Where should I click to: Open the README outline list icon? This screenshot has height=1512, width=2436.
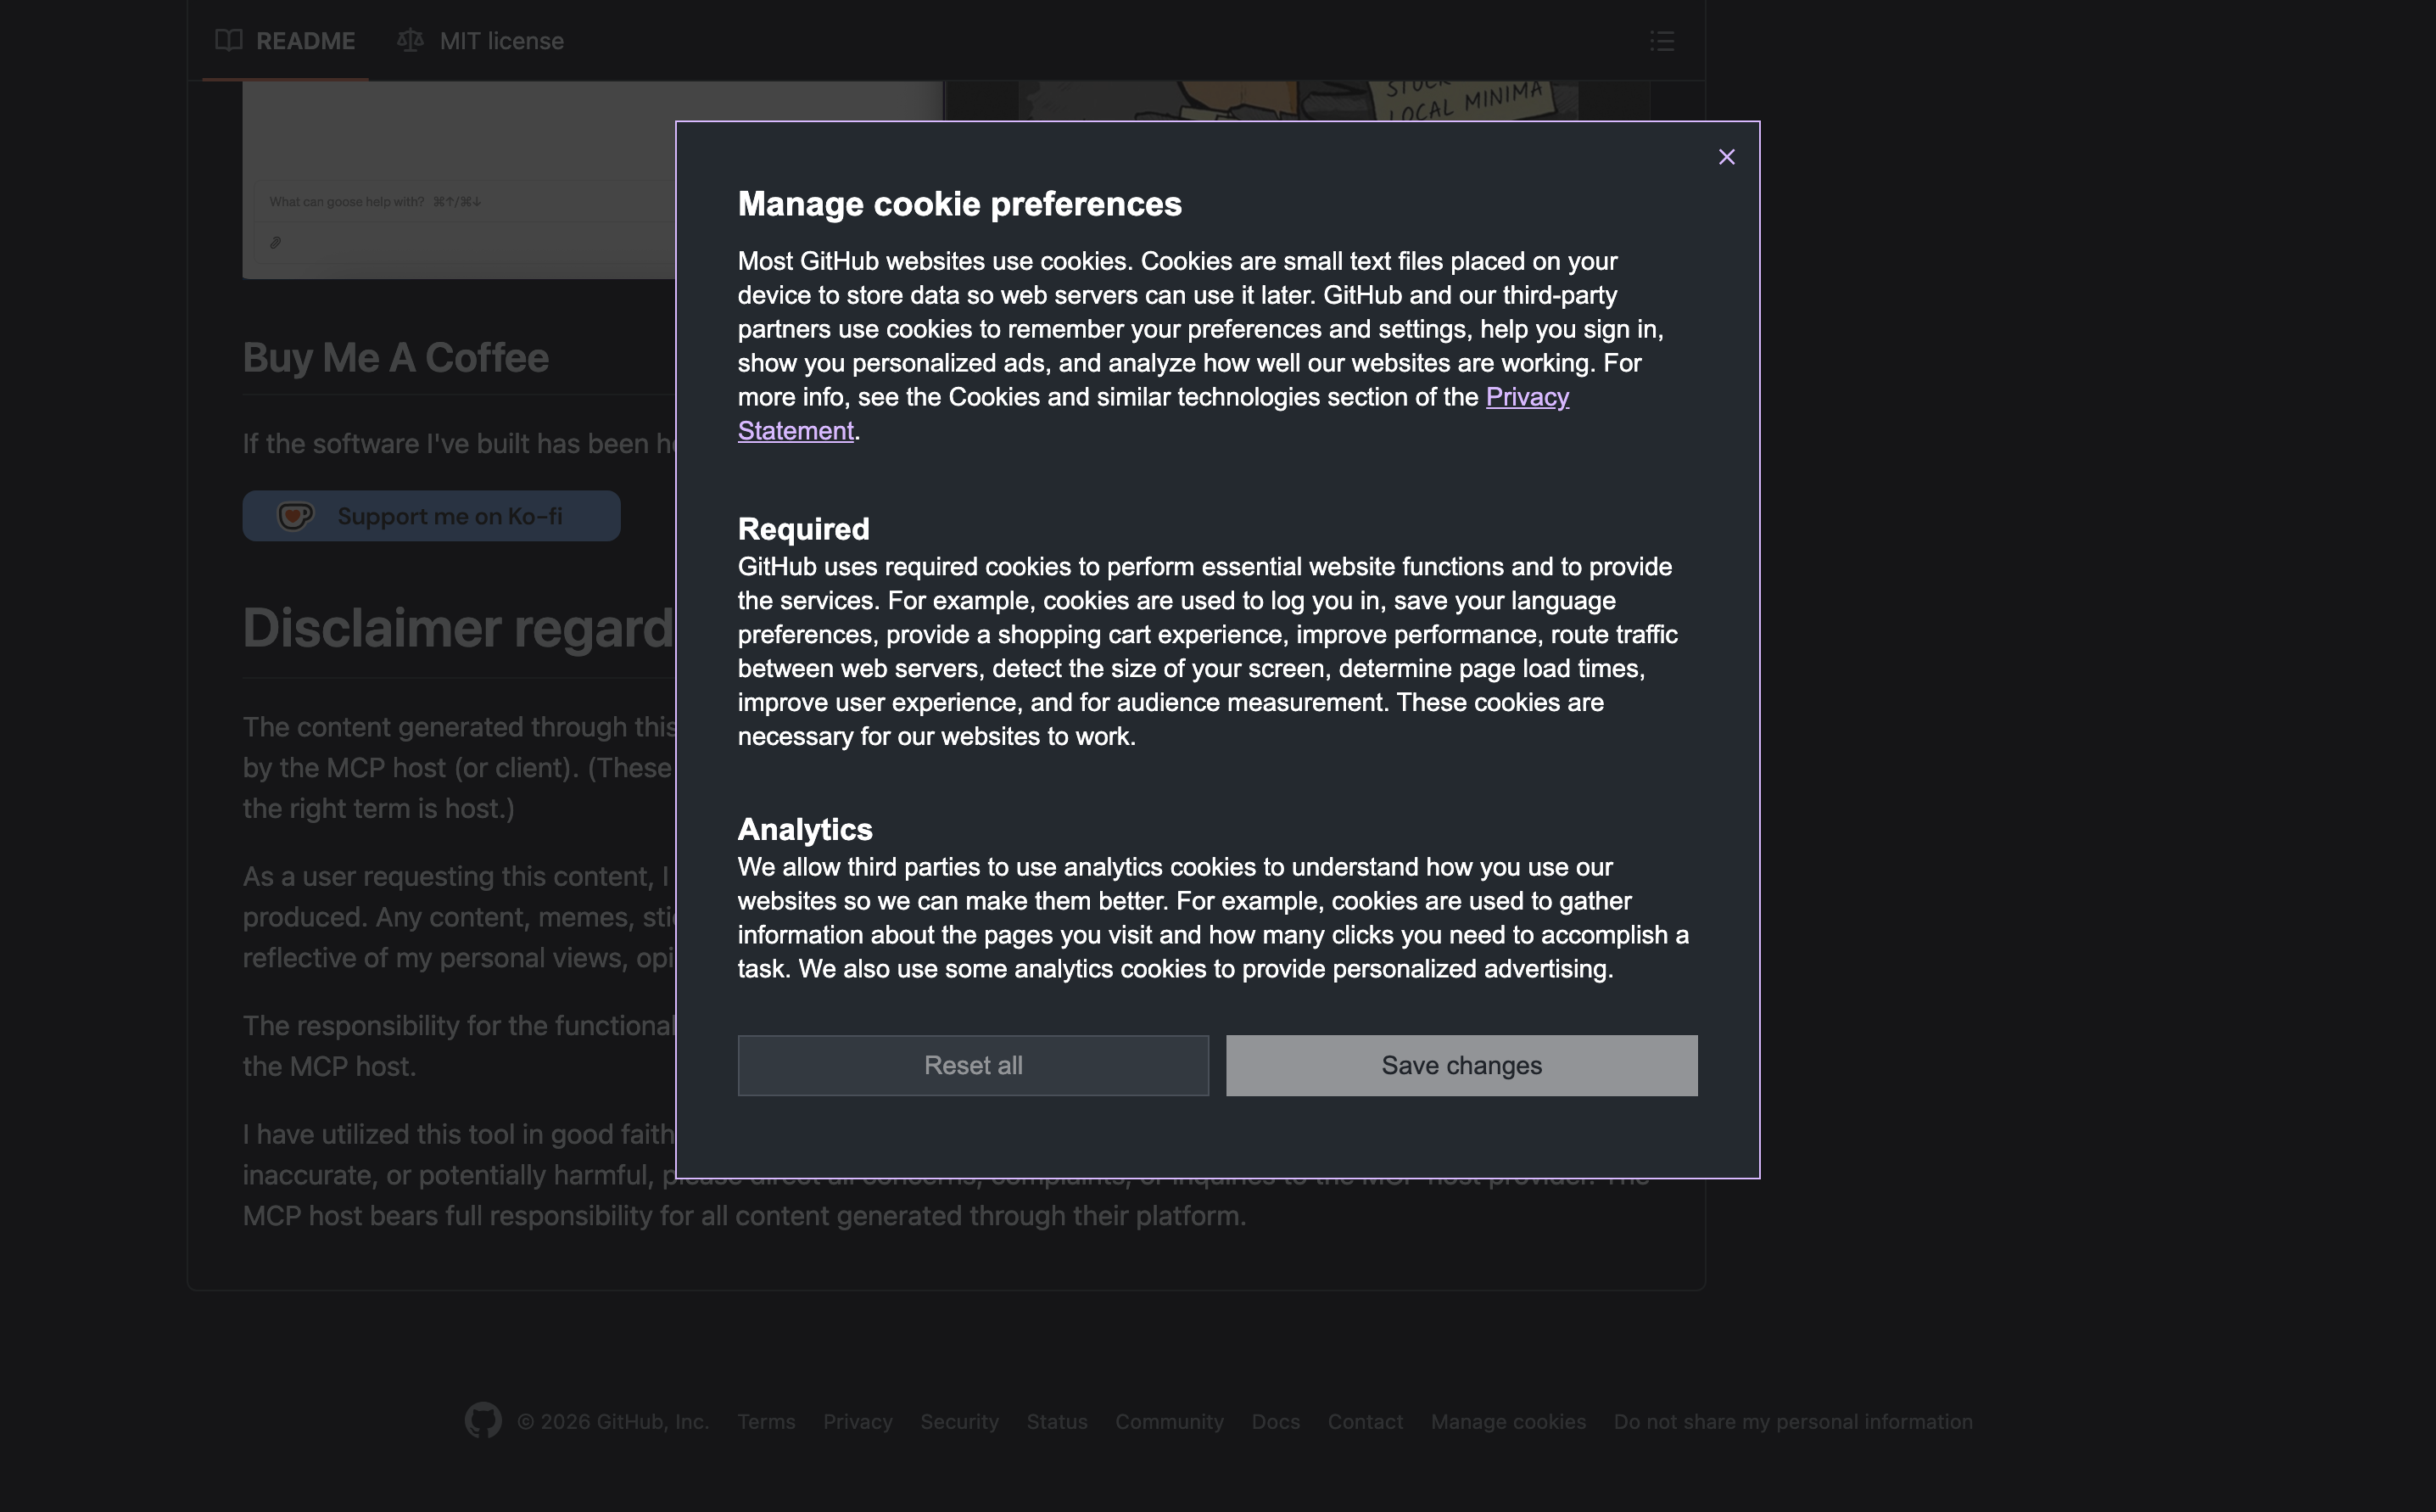click(1662, 41)
